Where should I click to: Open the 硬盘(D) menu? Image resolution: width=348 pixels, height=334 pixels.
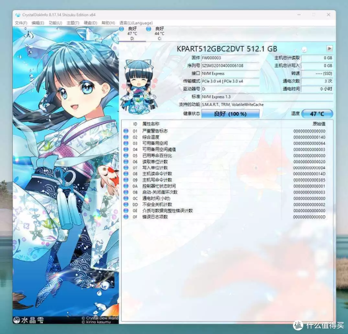90,23
